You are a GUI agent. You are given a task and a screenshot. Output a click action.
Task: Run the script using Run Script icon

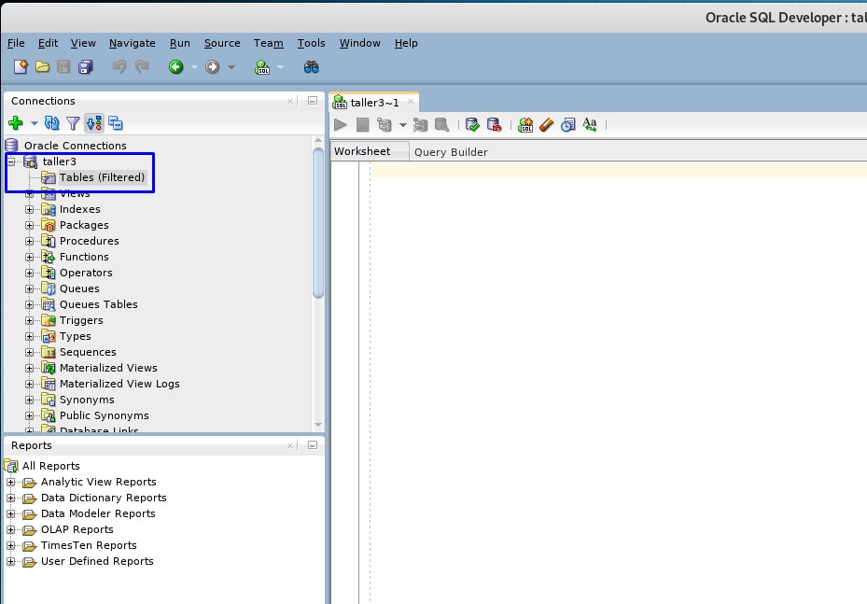click(x=362, y=124)
